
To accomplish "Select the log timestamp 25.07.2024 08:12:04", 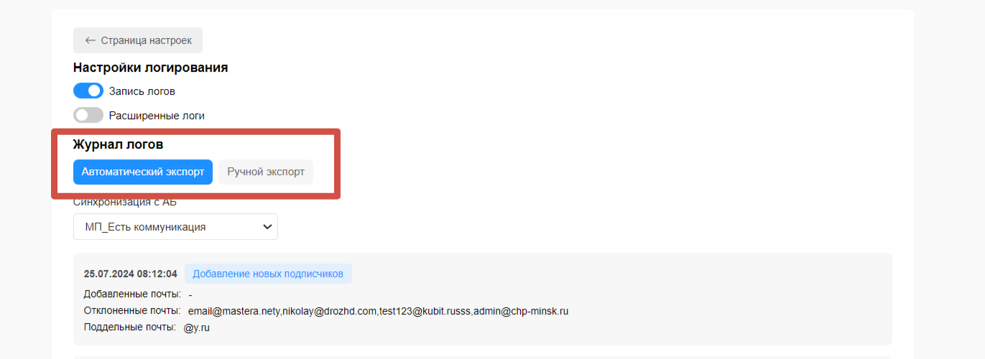I will (130, 274).
